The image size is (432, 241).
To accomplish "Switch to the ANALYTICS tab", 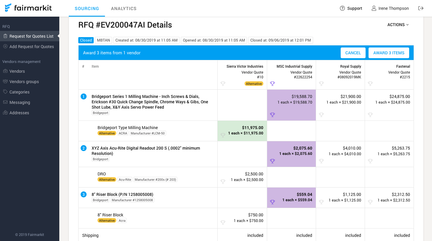I will coord(124,8).
